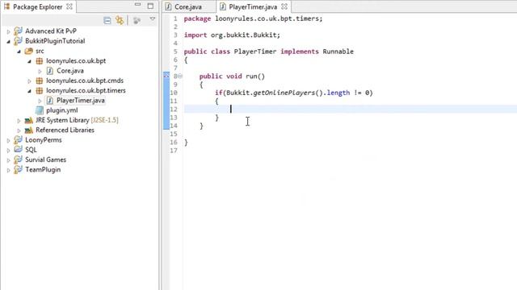Click the JRE System Library icon
Screen dimensions: 517x290
(29, 120)
